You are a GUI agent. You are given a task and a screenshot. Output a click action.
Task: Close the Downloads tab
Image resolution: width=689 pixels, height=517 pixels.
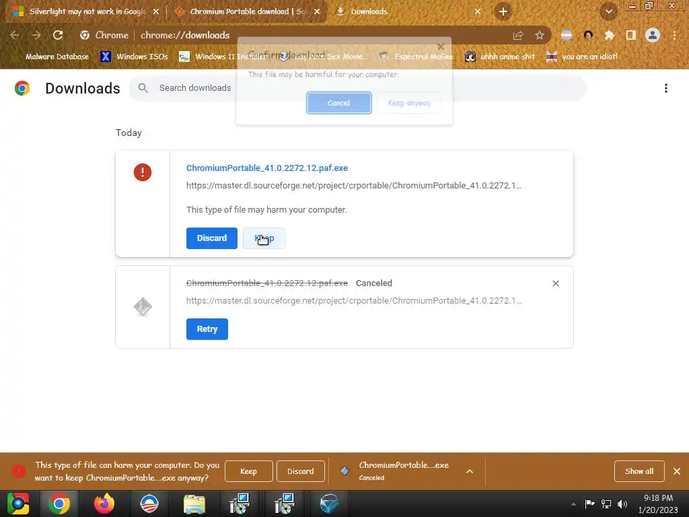[x=478, y=12]
